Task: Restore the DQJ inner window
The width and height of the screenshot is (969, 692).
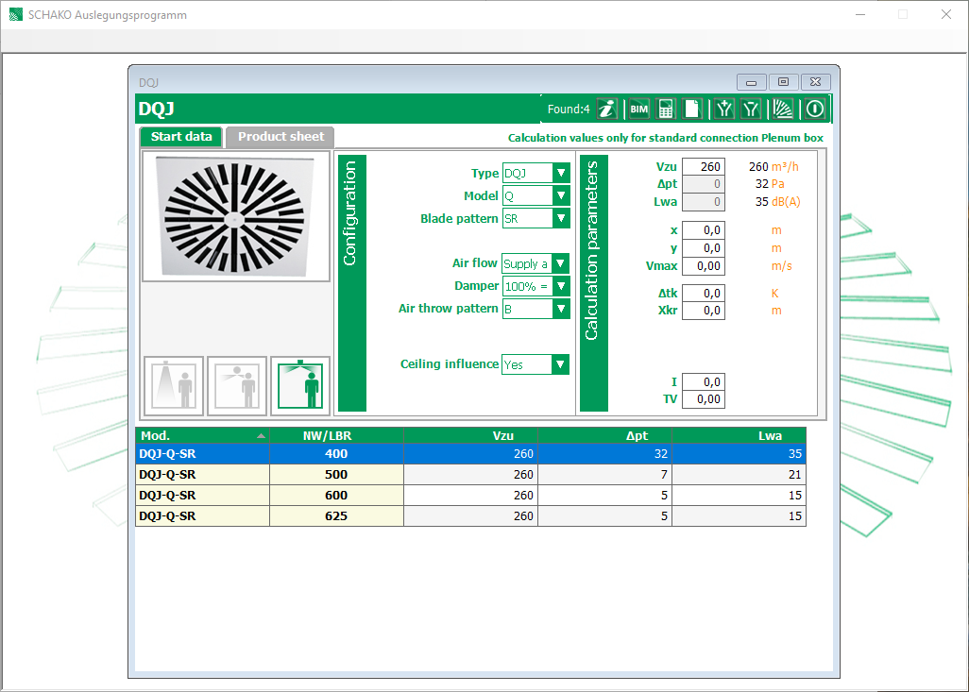Action: [784, 82]
